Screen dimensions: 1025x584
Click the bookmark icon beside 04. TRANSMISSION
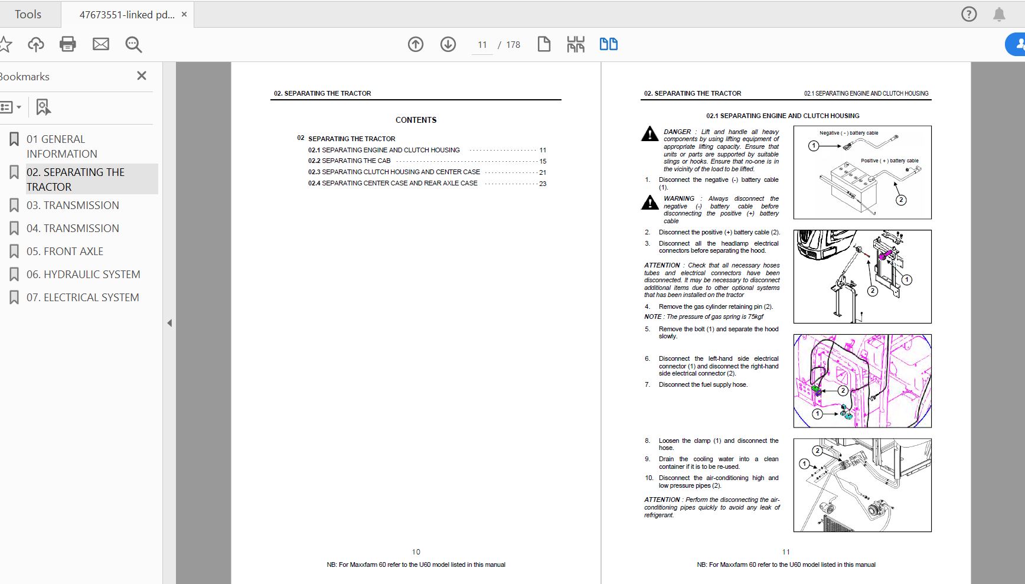point(14,229)
